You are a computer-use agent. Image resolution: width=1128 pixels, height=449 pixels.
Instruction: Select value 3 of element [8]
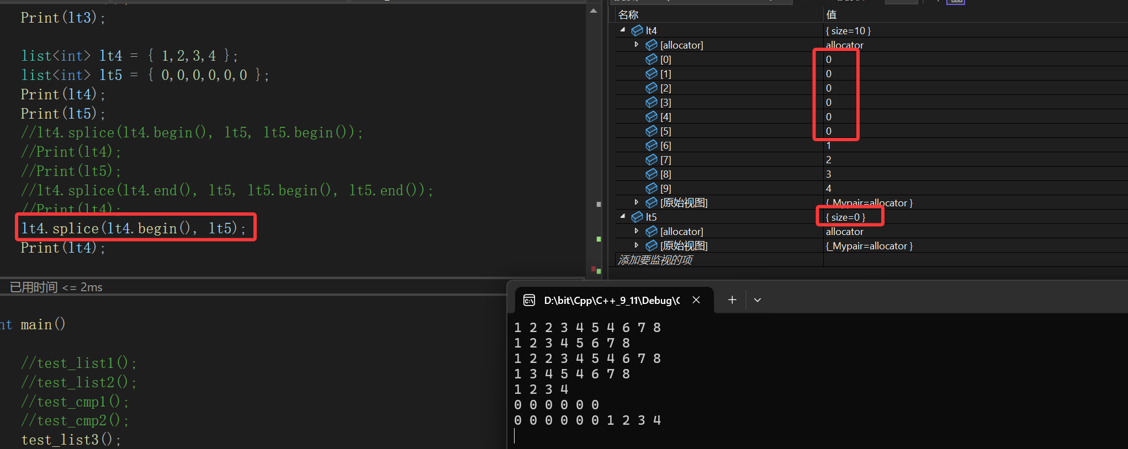click(x=828, y=174)
